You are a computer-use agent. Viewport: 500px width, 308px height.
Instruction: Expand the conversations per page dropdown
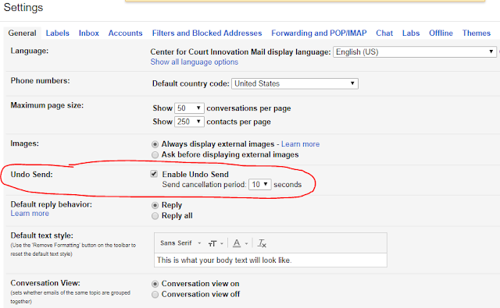189,108
